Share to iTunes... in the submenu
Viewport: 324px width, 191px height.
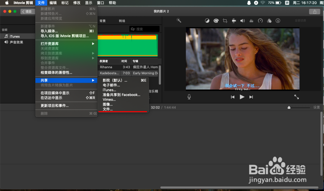[x=123, y=90]
